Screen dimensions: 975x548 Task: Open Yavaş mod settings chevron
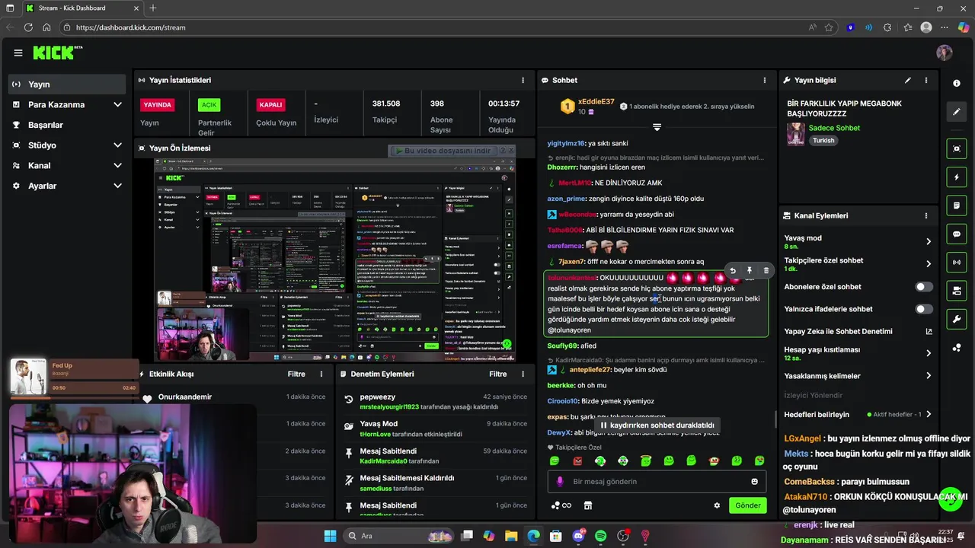click(929, 241)
